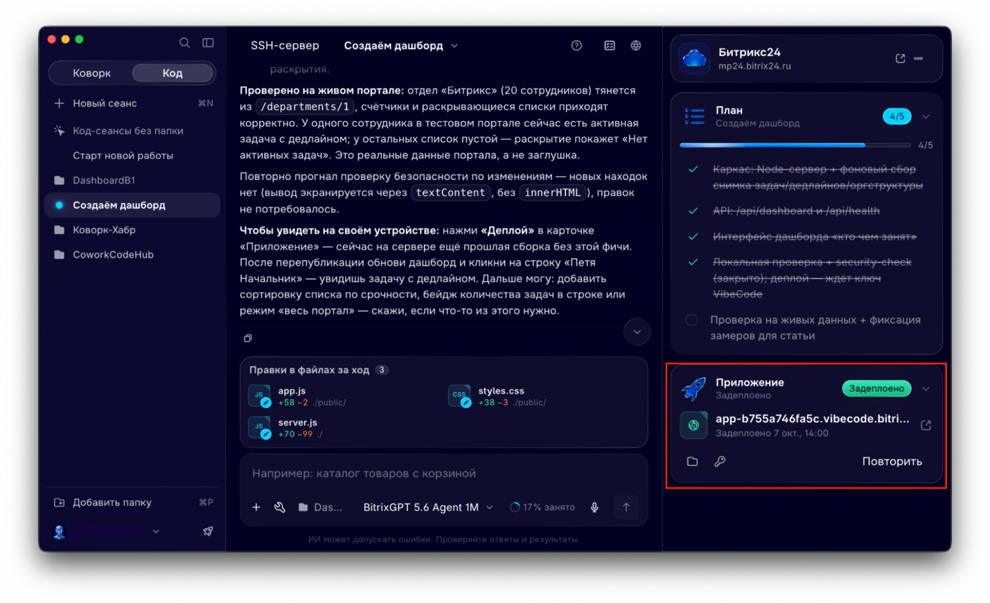The width and height of the screenshot is (990, 603).
Task: Open the DashboardB1 folder in sidebar
Action: pos(132,180)
